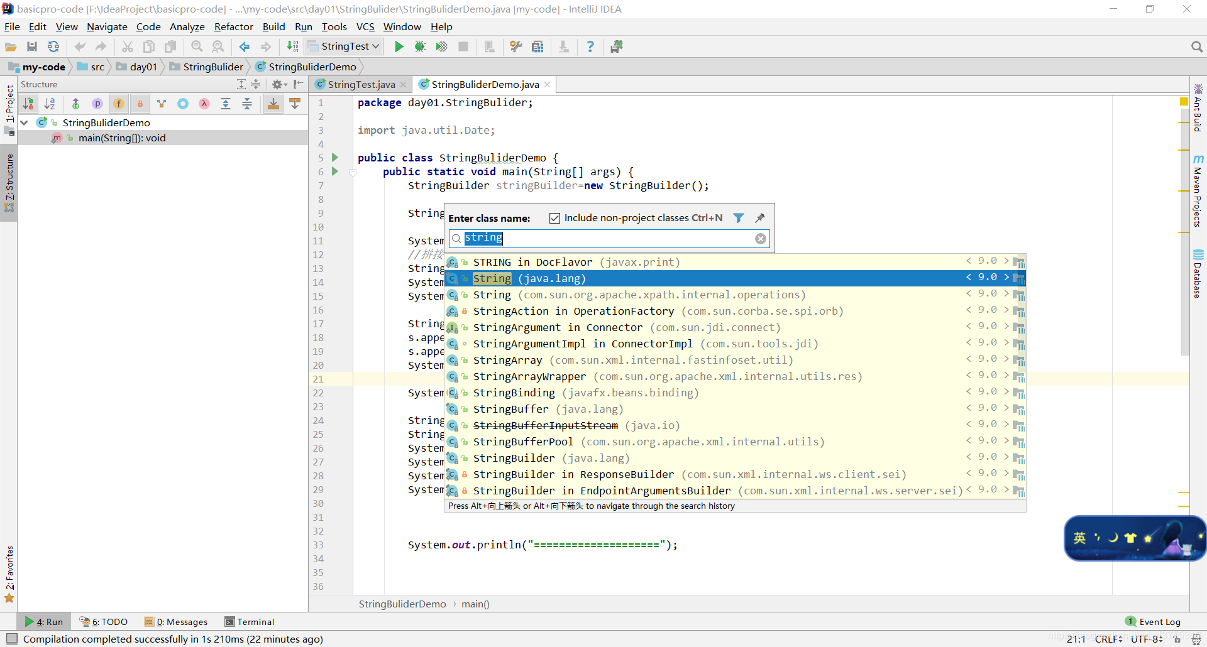Open Help with the question mark icon
This screenshot has height=647, width=1207.
click(590, 47)
